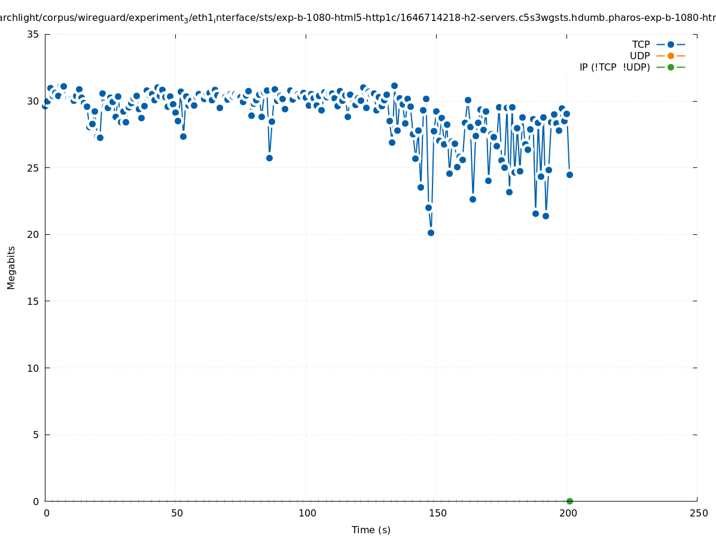The height and width of the screenshot is (538, 716).
Task: Select the UDP legend label
Action: coord(639,56)
